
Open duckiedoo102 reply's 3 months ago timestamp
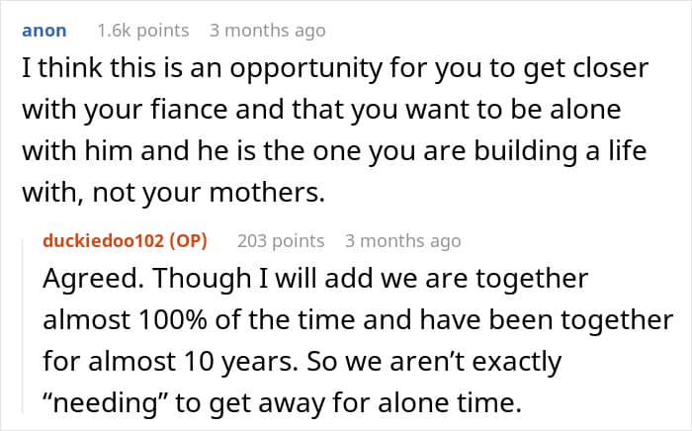(x=403, y=241)
